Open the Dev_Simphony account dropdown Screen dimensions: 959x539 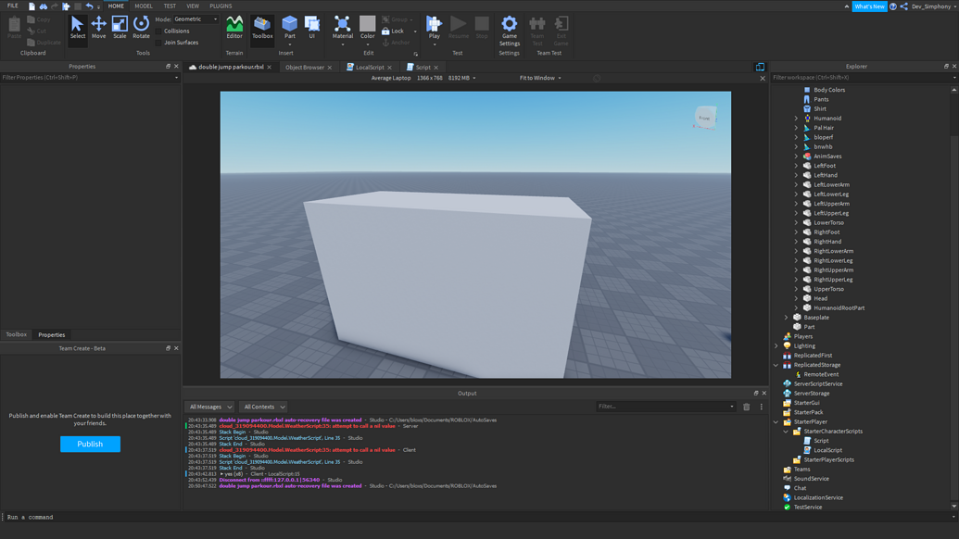pos(934,6)
